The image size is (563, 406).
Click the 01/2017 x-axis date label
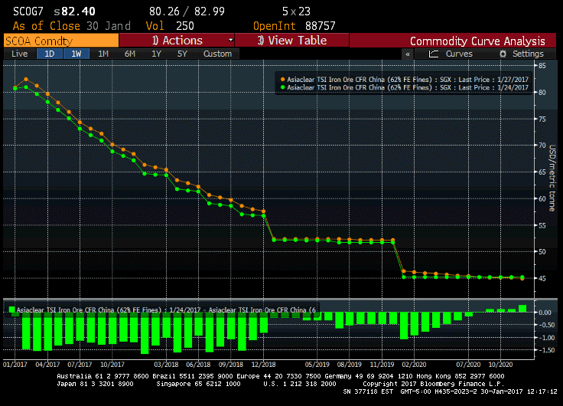pos(15,365)
